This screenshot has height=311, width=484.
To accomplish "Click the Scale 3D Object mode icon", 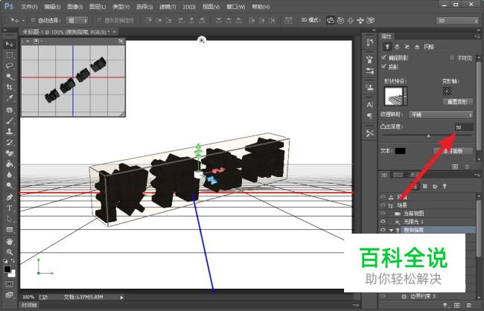I will click(x=371, y=20).
